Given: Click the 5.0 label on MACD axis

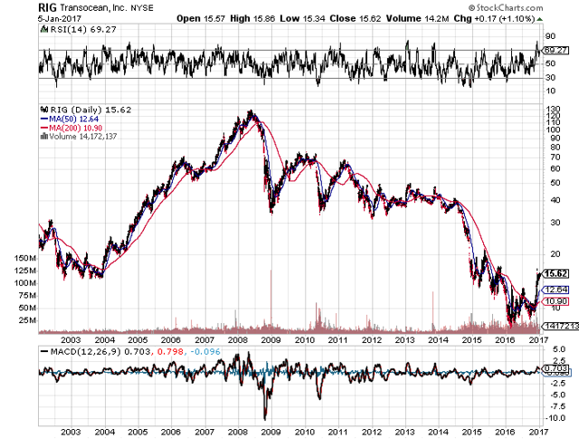Looking at the screenshot, I should click(x=559, y=349).
